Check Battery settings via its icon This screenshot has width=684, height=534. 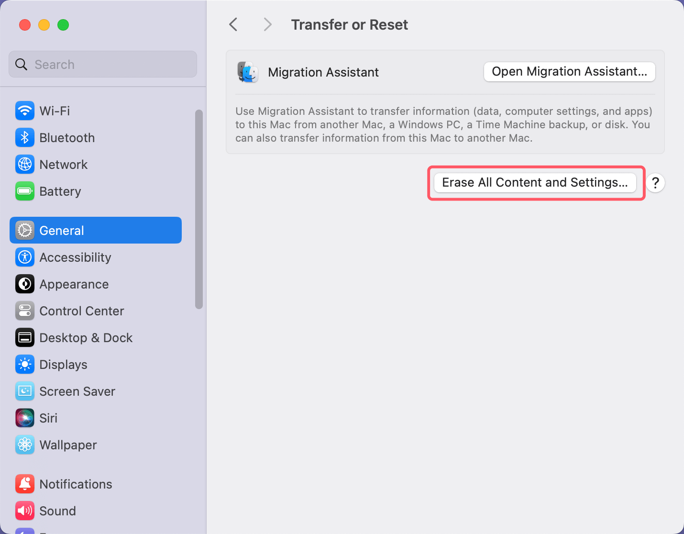[x=24, y=191]
